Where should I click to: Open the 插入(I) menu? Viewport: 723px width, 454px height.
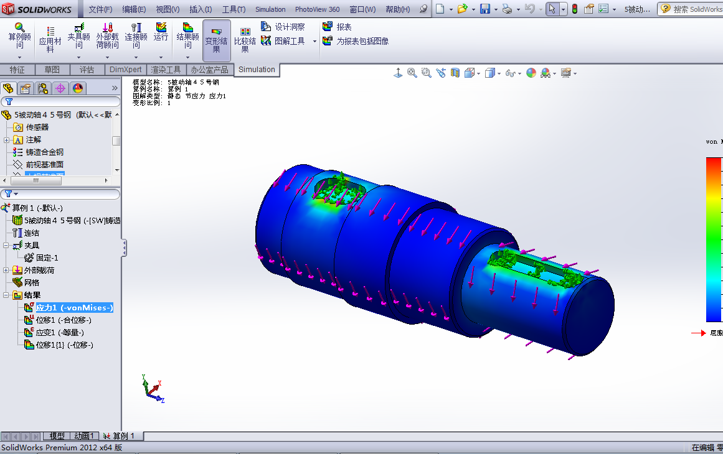(201, 9)
